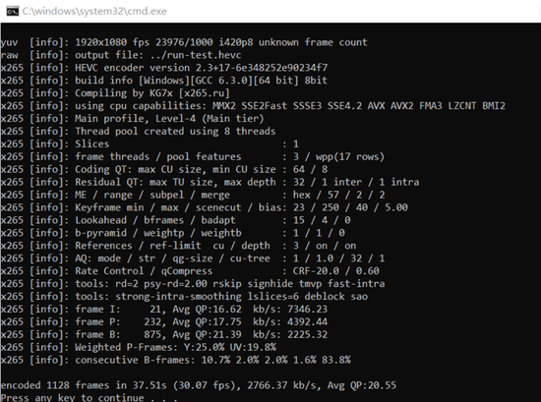This screenshot has width=541, height=402.
Task: Click the title text C:\windows\system32\cmd.exe
Action: tap(94, 11)
